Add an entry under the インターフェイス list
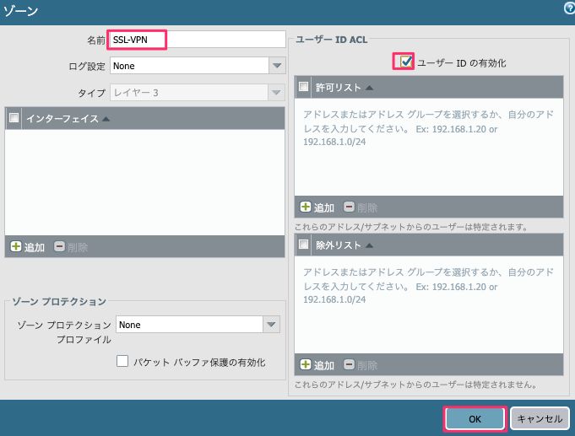Screen dimensions: 575x436 click(x=28, y=247)
